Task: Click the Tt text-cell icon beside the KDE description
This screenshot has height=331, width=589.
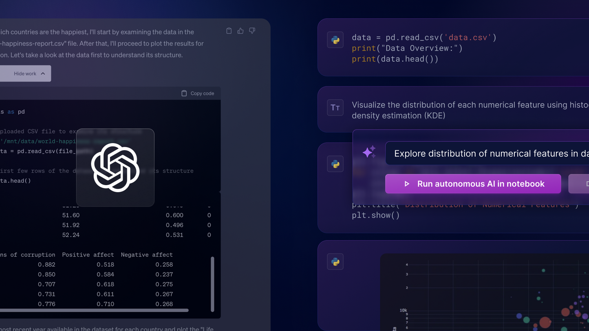Action: tap(335, 107)
